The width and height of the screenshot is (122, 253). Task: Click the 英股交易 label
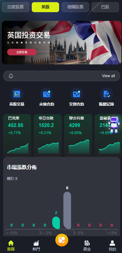(x=17, y=104)
